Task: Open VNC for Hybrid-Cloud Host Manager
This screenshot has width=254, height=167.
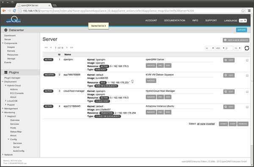Action: coord(160,97)
